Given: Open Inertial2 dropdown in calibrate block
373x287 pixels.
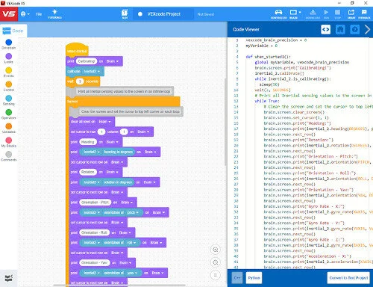Looking at the screenshot, I should coord(92,72).
